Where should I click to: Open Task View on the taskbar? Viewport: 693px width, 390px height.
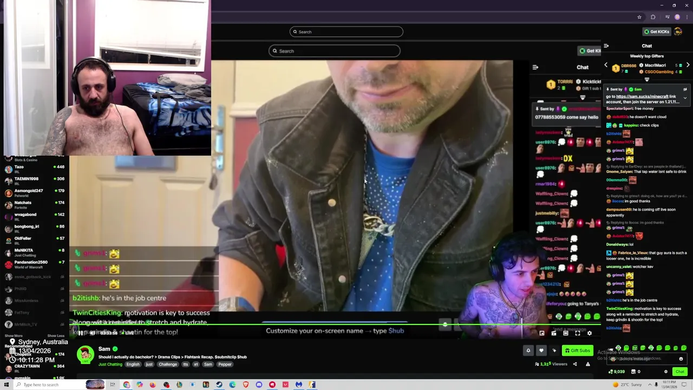[113, 385]
